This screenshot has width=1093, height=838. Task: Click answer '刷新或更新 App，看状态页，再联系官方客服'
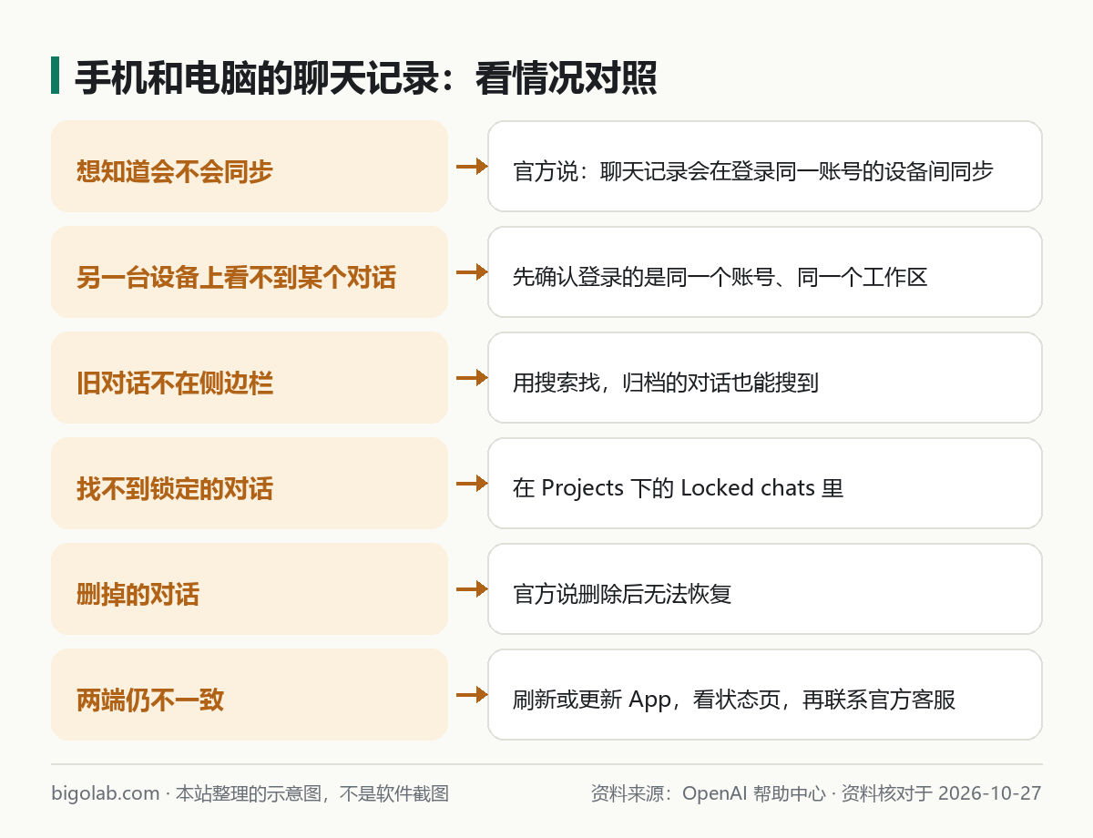(x=765, y=695)
